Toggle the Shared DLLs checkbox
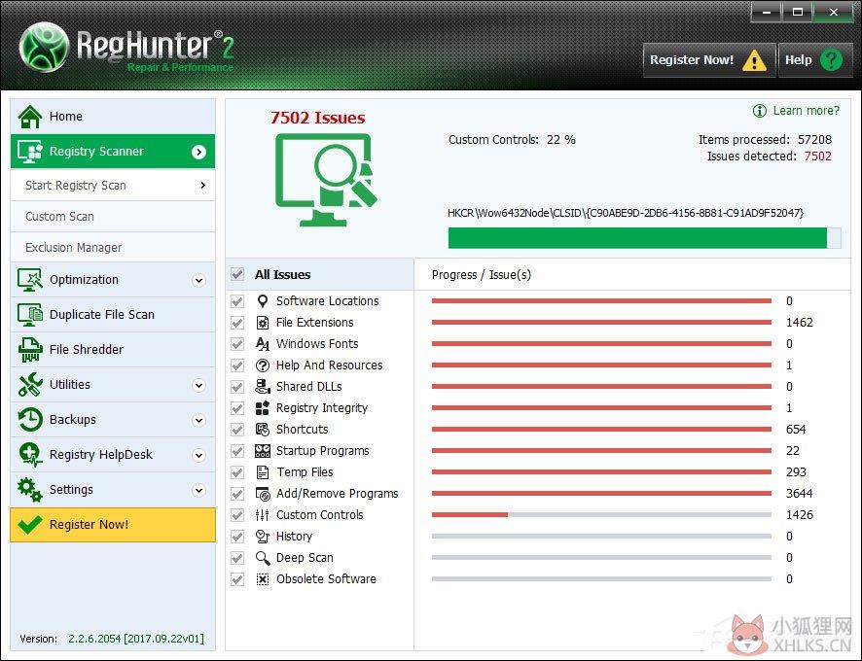The height and width of the screenshot is (661, 862). (237, 387)
